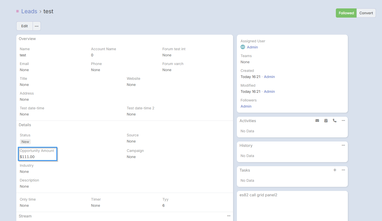
Task: Open History panel three-dot menu
Action: pyautogui.click(x=343, y=145)
